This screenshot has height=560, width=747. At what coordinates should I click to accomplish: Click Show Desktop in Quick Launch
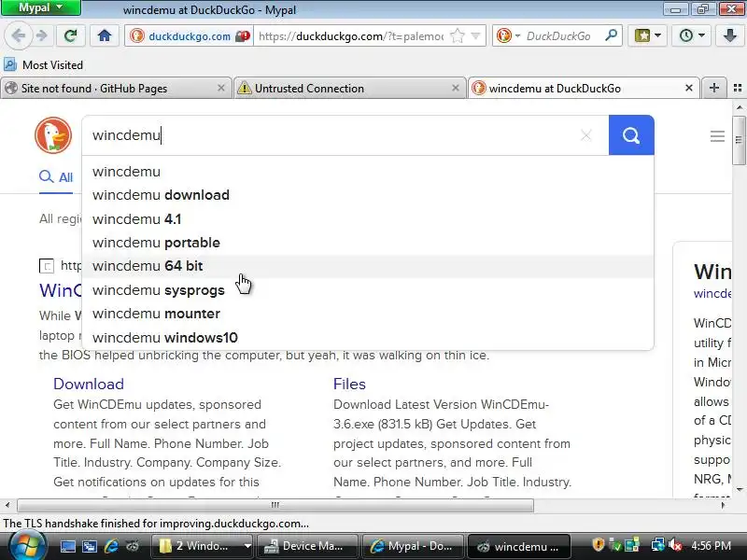tap(67, 546)
